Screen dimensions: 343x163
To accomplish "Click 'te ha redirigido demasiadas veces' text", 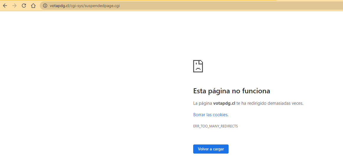I will point(270,104).
